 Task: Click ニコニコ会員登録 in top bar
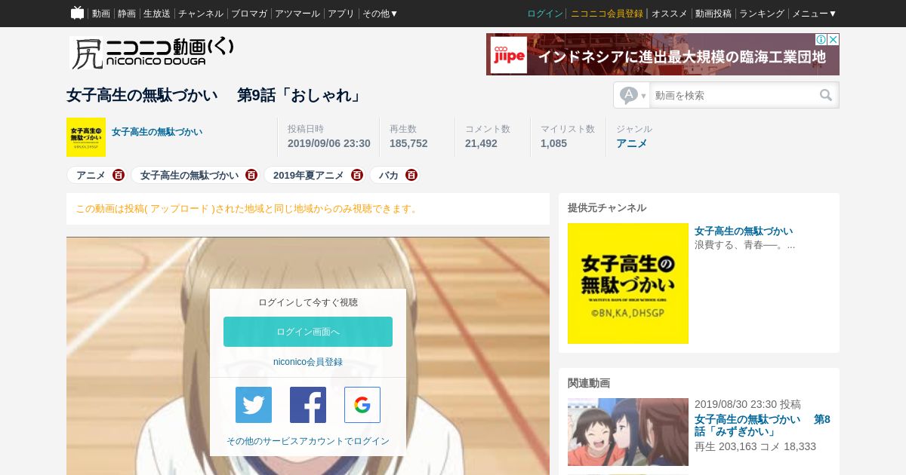coord(607,14)
